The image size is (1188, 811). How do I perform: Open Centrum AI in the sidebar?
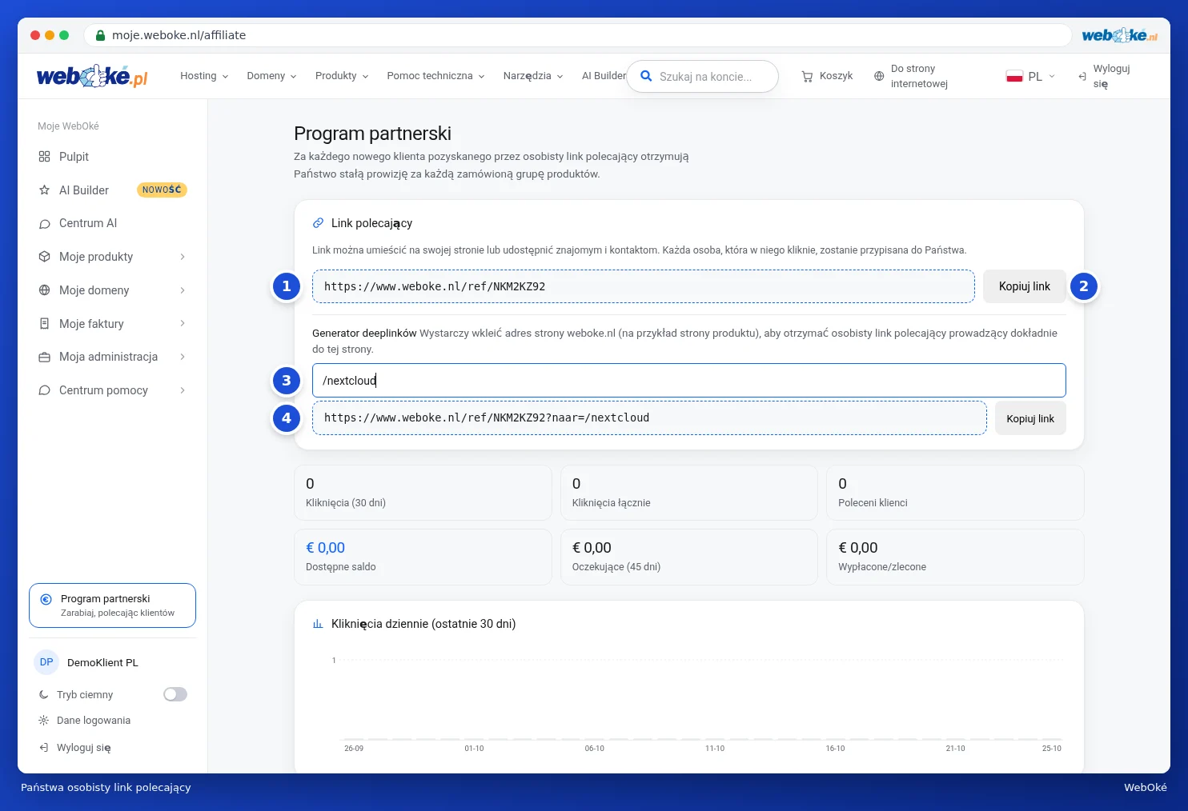112,224
